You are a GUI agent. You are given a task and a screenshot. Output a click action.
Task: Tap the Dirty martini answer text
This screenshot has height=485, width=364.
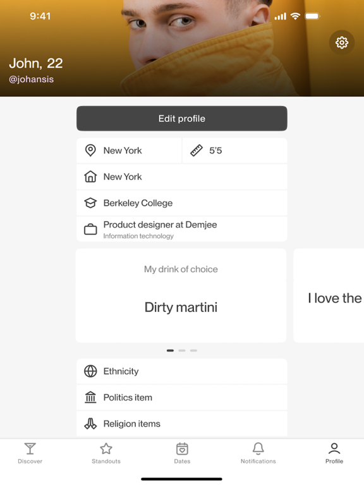coord(181,307)
